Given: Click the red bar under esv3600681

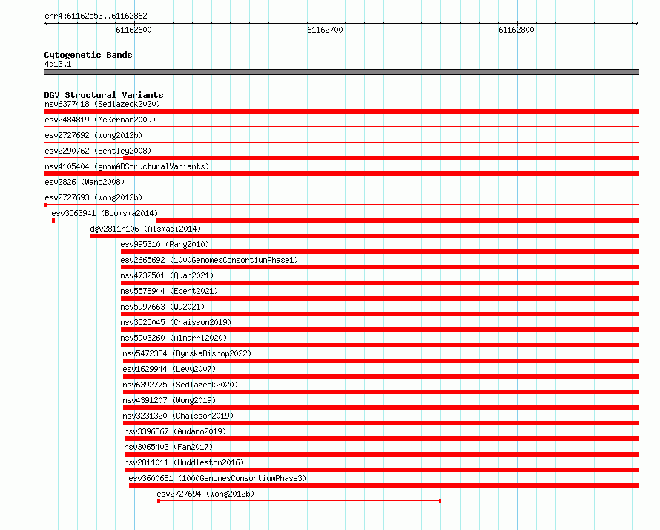Looking at the screenshot, I should tap(384, 485).
